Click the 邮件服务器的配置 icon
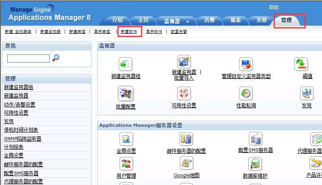 [x=186, y=139]
